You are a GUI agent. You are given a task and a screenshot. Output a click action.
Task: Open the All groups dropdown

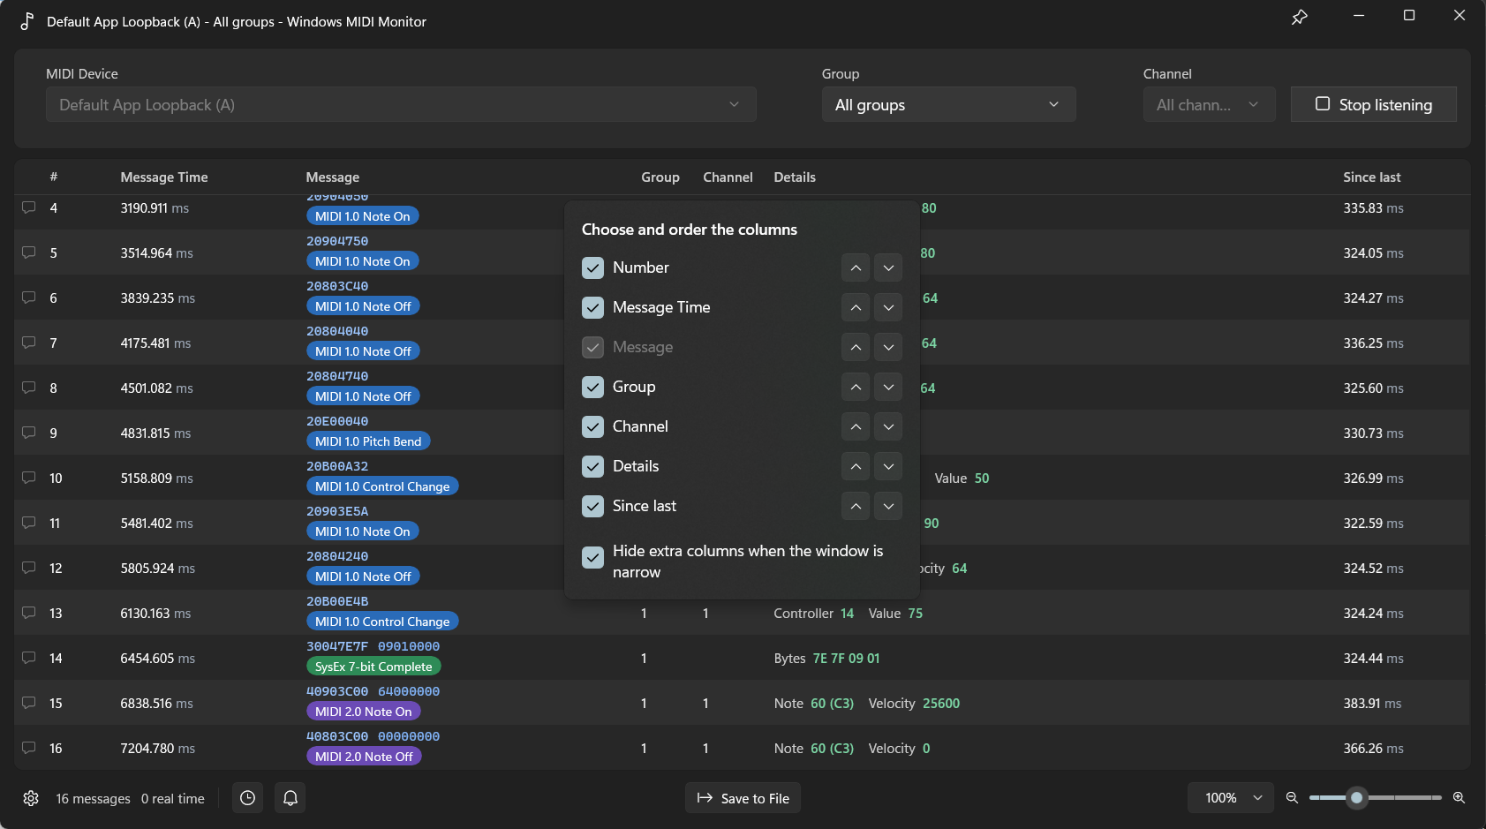(948, 104)
